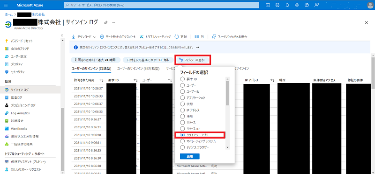The image size is (375, 174).
Task: Click the field list scrollbar thumb
Action: (x=227, y=93)
